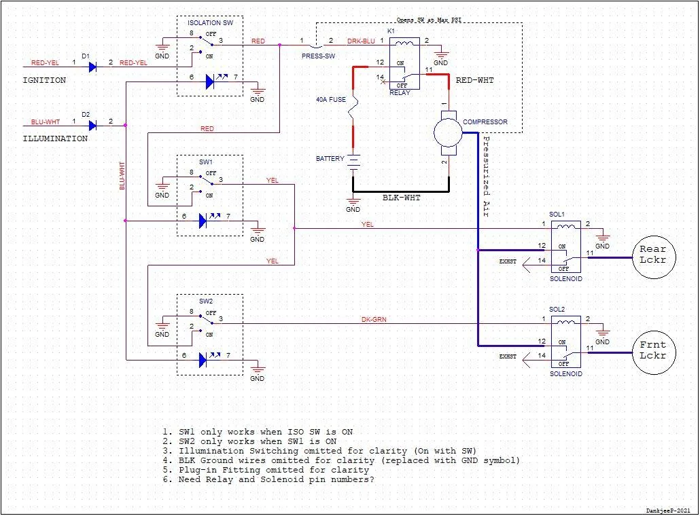The image size is (700, 516).
Task: Select the RED-WHT wire label
Action: (474, 80)
